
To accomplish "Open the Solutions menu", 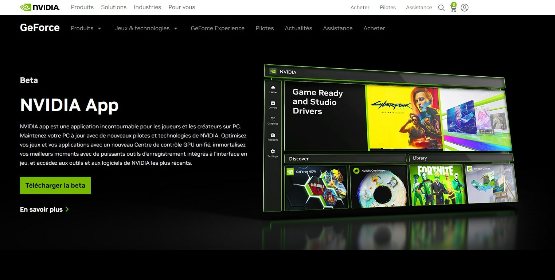I will pos(114,7).
